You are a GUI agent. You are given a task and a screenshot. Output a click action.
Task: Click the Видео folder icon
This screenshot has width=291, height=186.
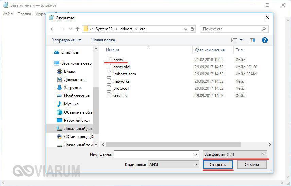click(x=59, y=71)
